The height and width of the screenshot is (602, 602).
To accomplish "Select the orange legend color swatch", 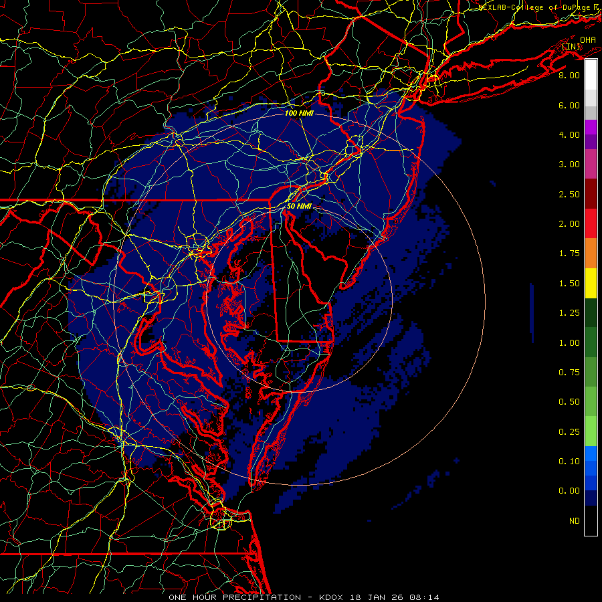I will (x=591, y=254).
